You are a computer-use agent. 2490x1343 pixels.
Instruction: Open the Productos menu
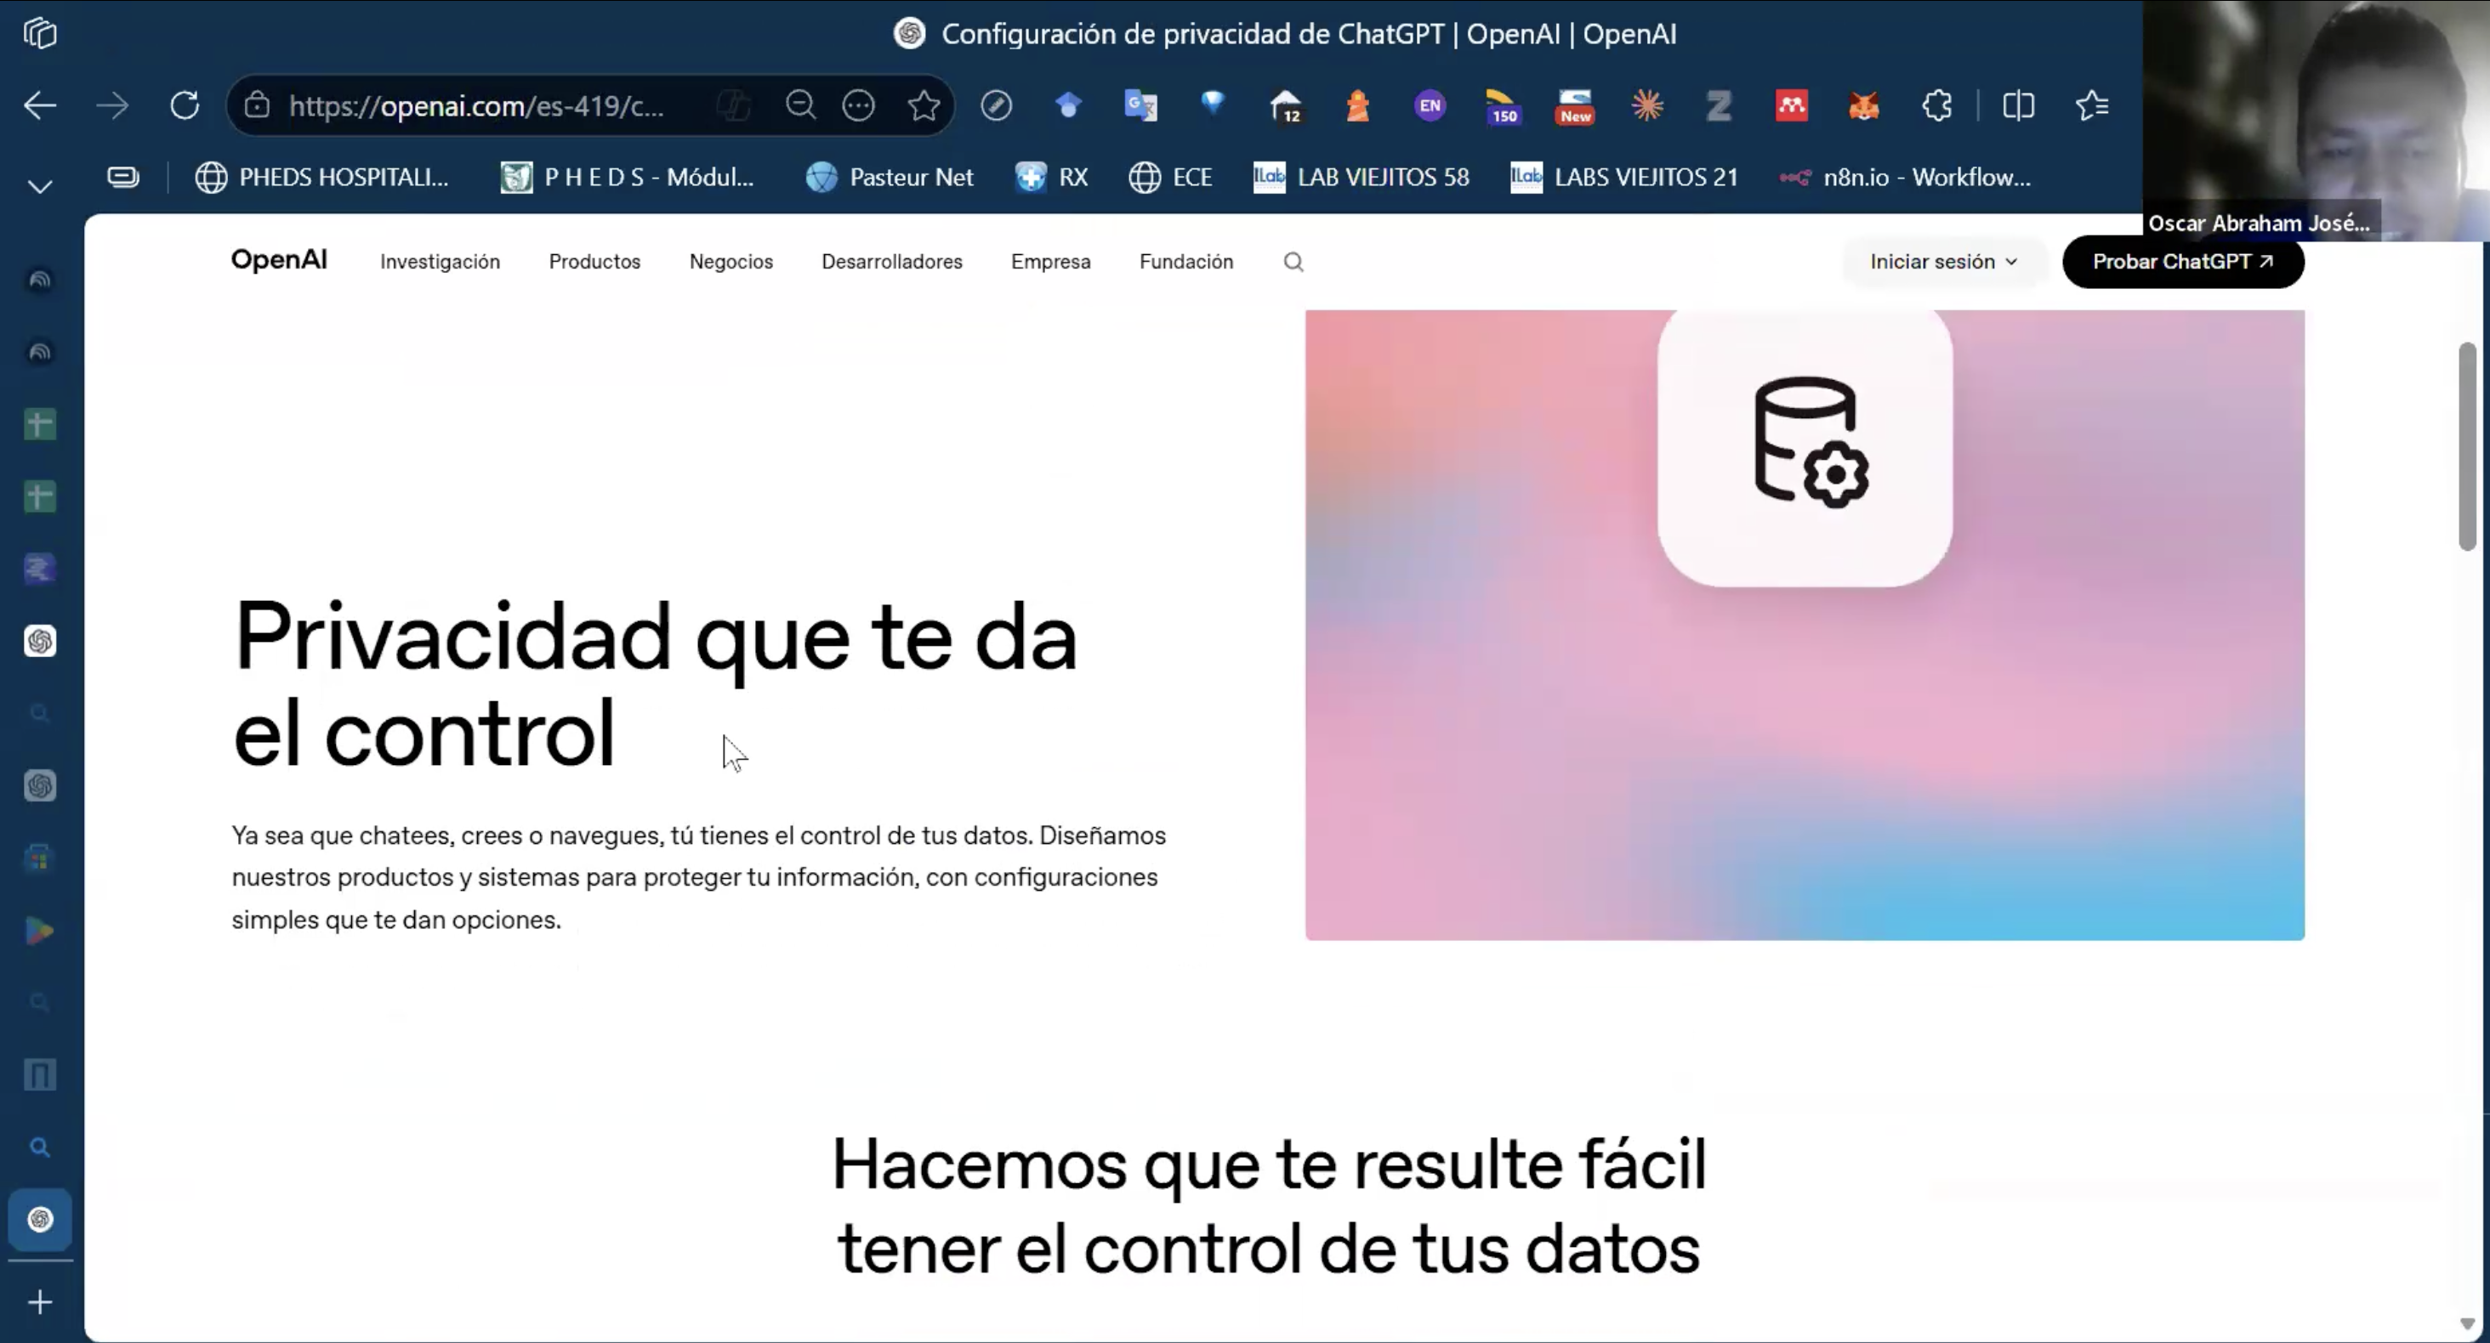pos(594,262)
